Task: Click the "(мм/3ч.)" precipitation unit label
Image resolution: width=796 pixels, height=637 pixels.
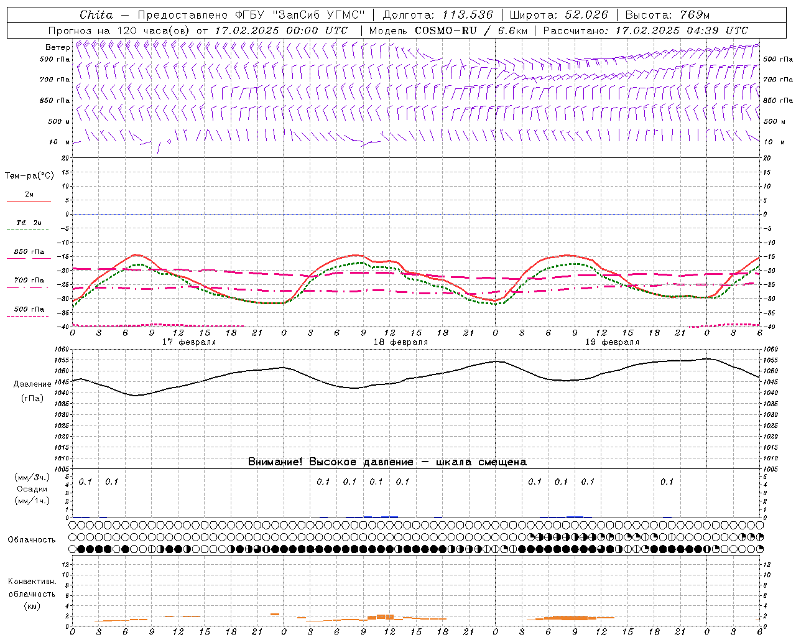Action: coord(32,477)
